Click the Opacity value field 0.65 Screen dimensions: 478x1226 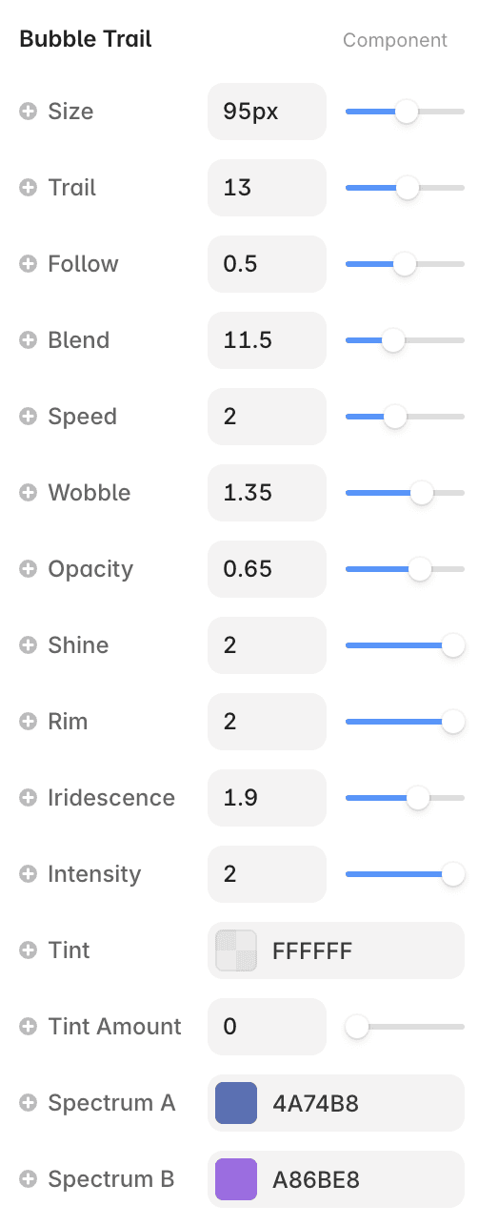[x=267, y=569]
